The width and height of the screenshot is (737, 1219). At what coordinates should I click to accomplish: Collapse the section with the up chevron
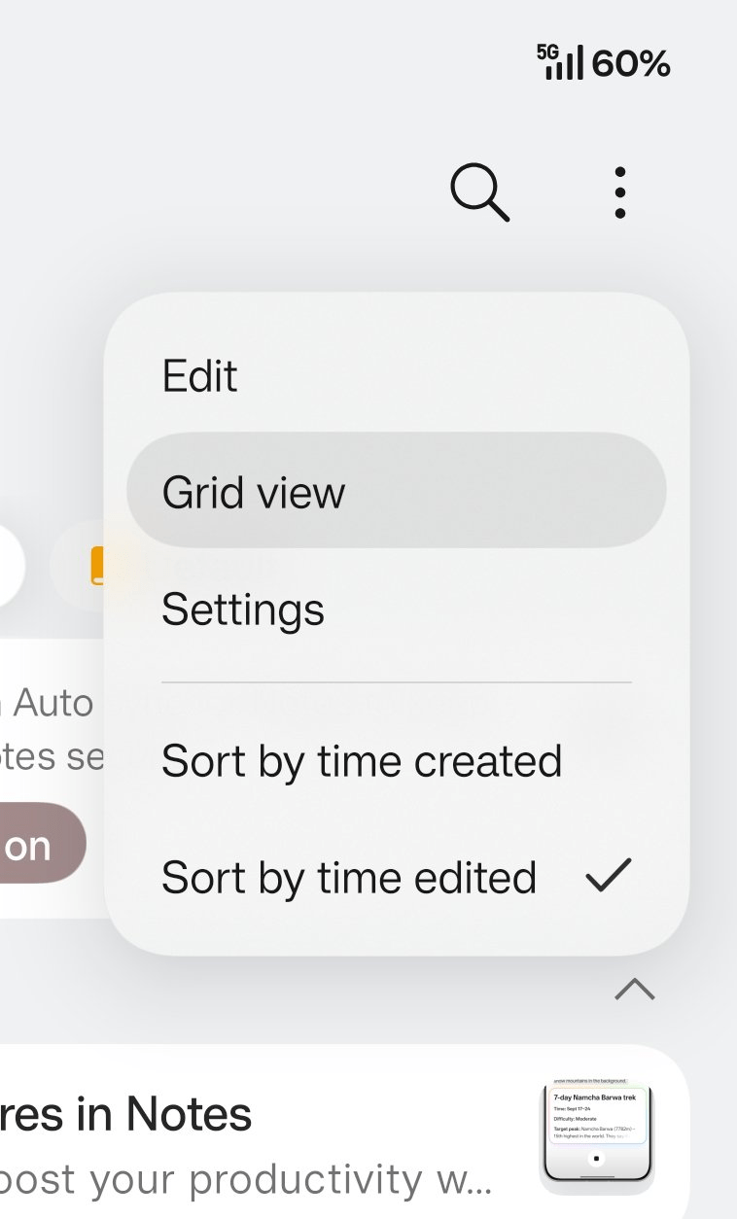coord(635,990)
